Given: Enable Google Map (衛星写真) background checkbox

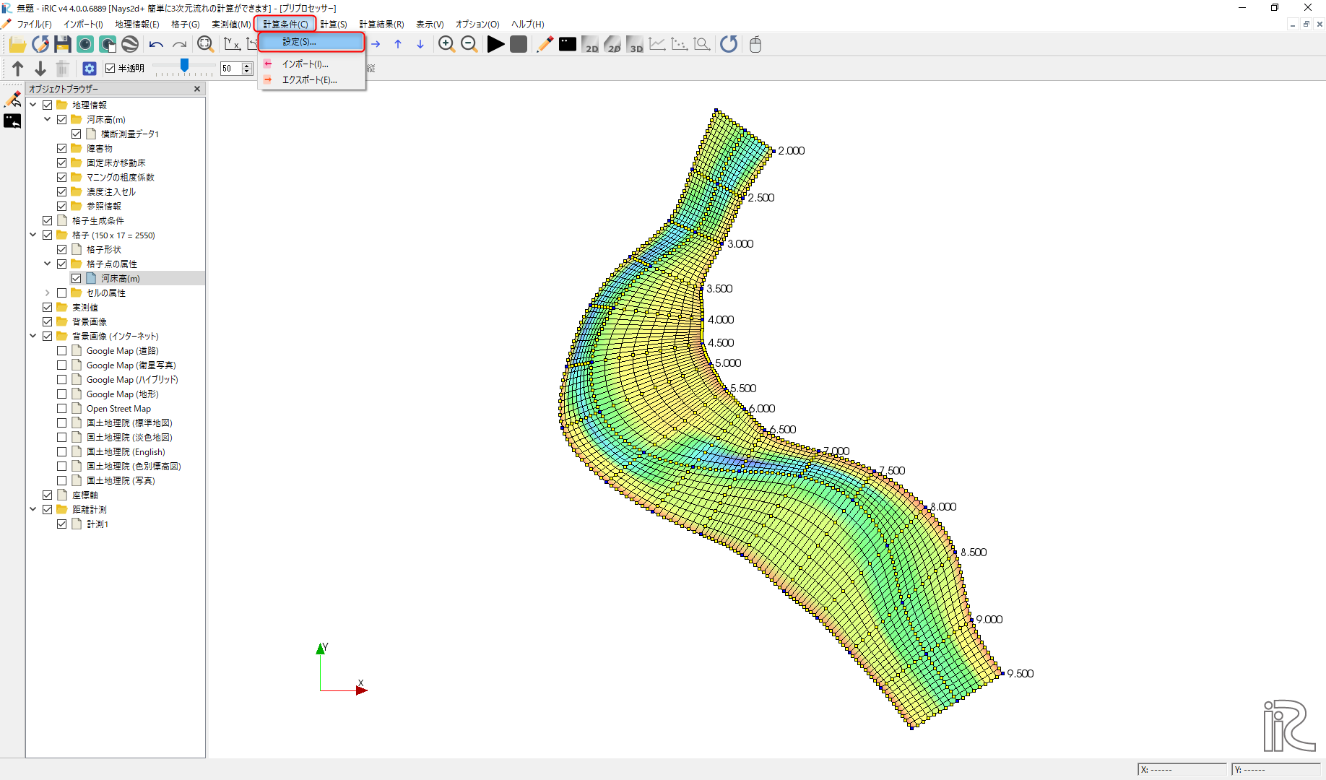Looking at the screenshot, I should pos(62,365).
